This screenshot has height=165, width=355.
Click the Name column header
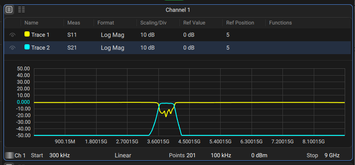(31, 23)
